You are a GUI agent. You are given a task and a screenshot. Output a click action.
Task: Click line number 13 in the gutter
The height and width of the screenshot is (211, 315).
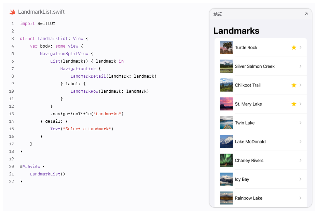coord(12,114)
